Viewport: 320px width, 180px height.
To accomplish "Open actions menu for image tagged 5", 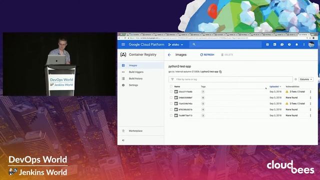I will (310, 103).
